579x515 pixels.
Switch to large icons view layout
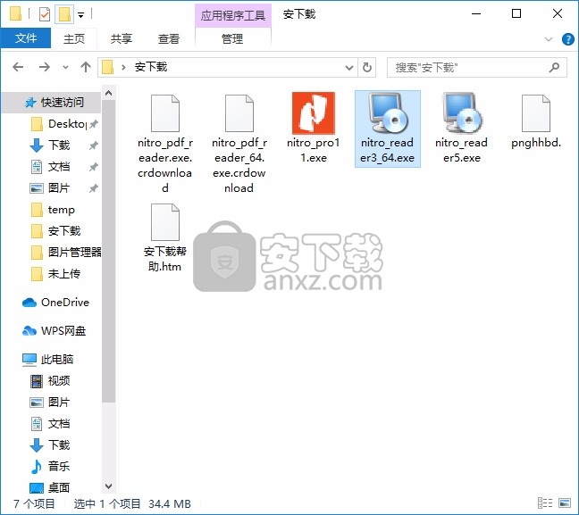pos(565,503)
